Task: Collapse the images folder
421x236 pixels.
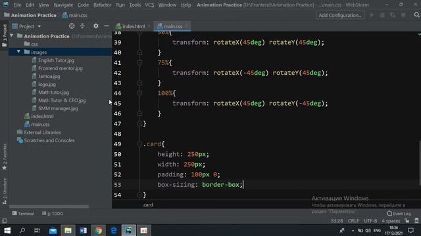Action: pos(18,52)
